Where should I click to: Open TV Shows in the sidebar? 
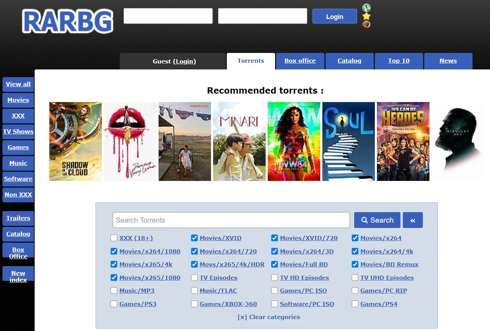coord(18,132)
